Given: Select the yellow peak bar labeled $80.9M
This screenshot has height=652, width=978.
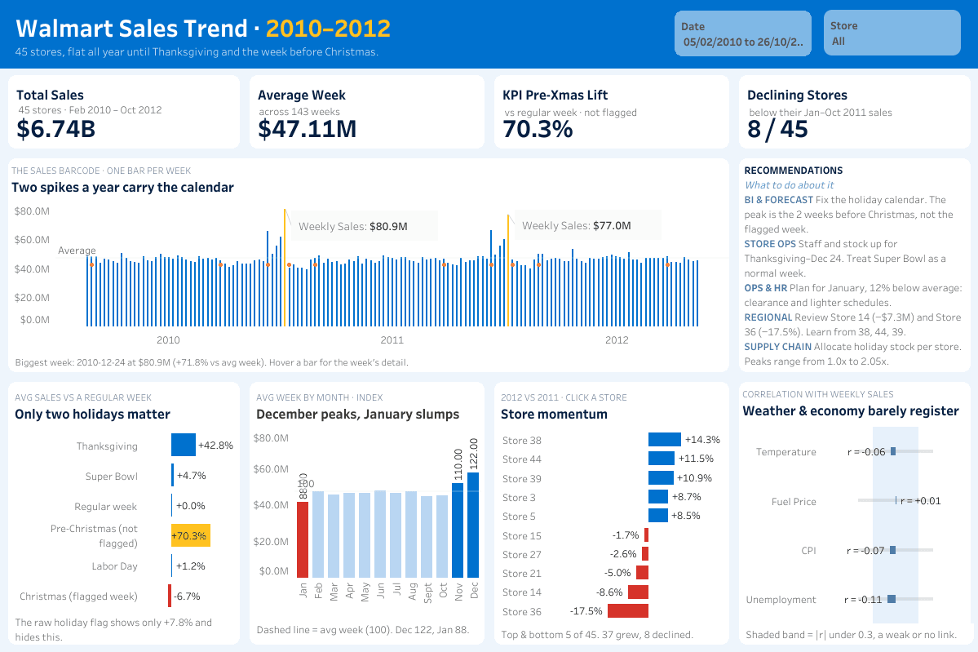Looking at the screenshot, I should 285,268.
